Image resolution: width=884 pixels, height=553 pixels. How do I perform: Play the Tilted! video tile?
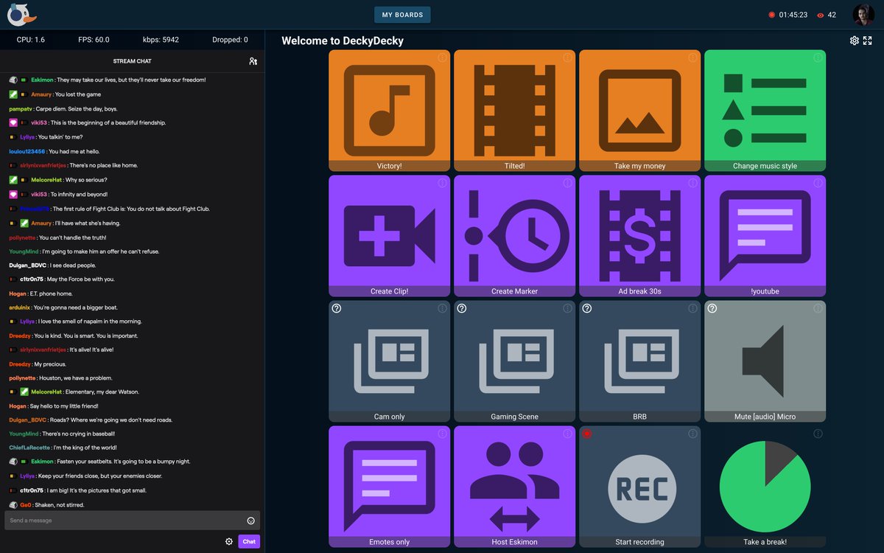click(514, 111)
